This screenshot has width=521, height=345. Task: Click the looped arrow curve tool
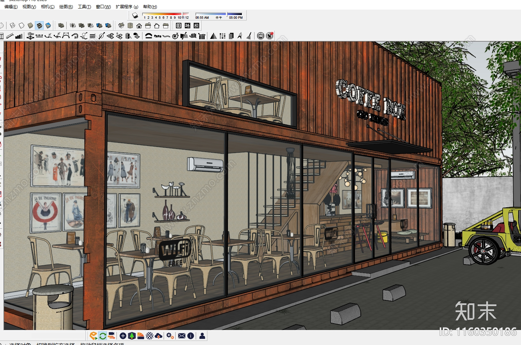coord(75,36)
